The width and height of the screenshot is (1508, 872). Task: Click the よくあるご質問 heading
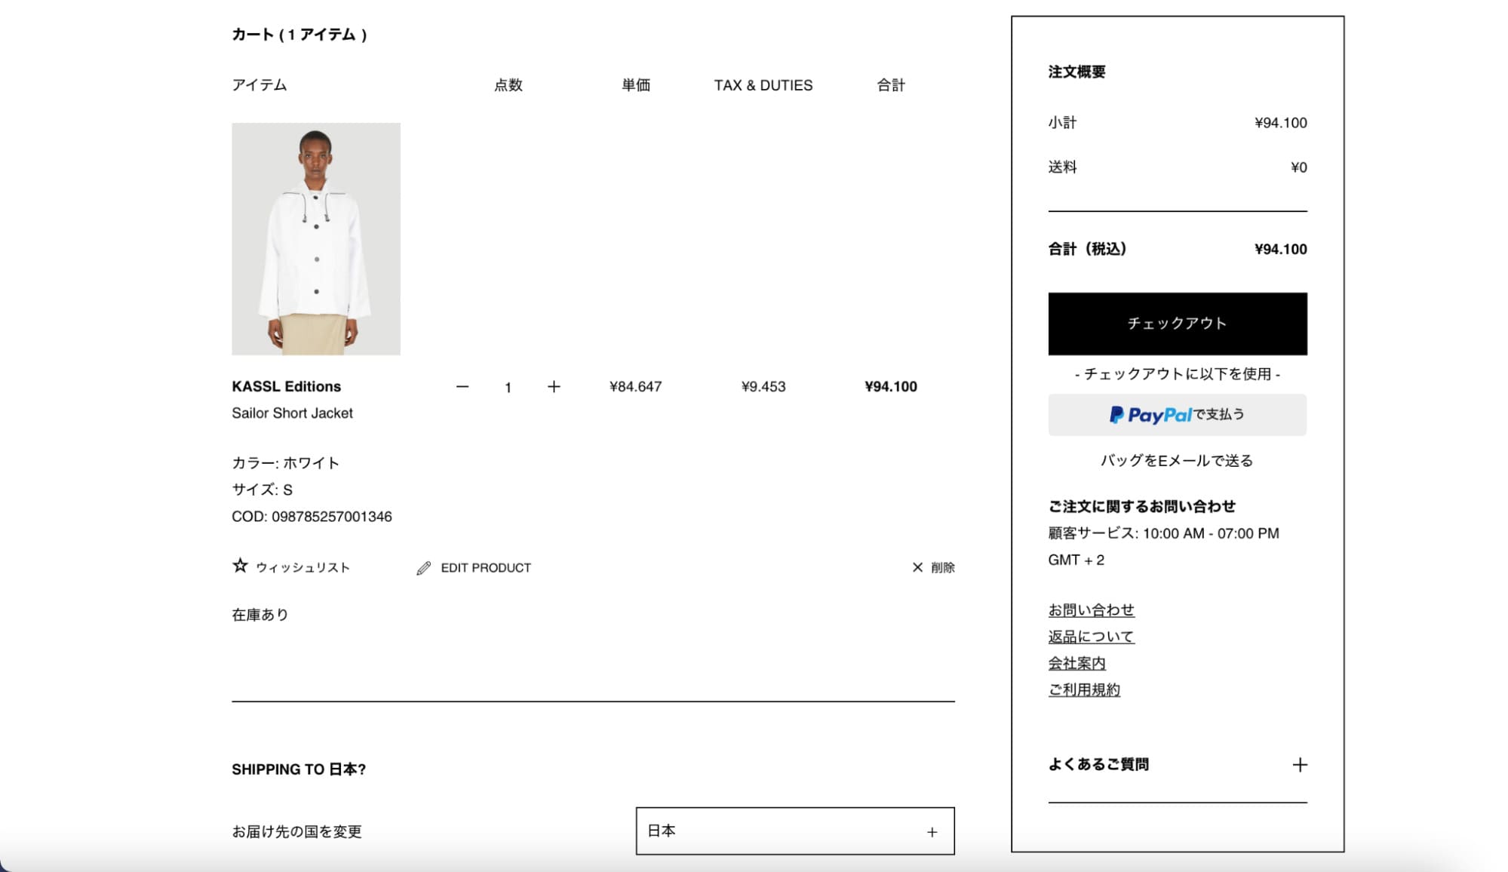tap(1098, 764)
